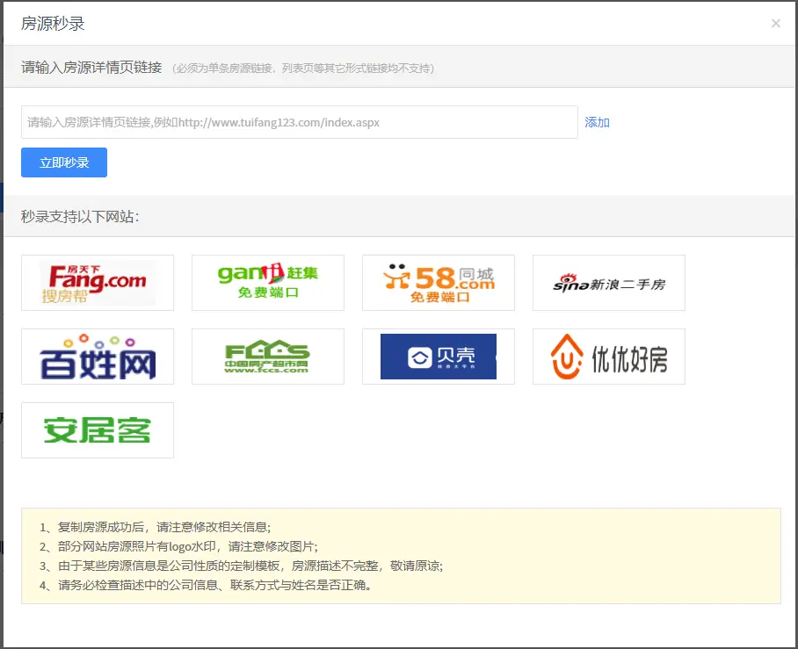The image size is (798, 649).
Task: Click the 立即秒录 button
Action: coord(64,162)
